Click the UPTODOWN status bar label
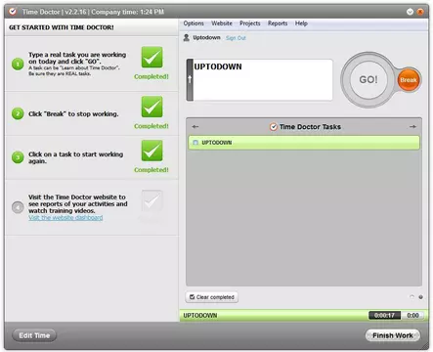Screen dimensions: 433x352 pos(200,316)
